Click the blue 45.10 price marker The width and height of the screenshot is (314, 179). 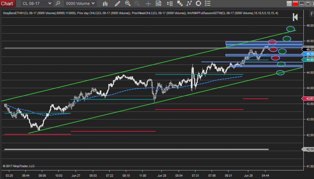pyautogui.click(x=308, y=54)
